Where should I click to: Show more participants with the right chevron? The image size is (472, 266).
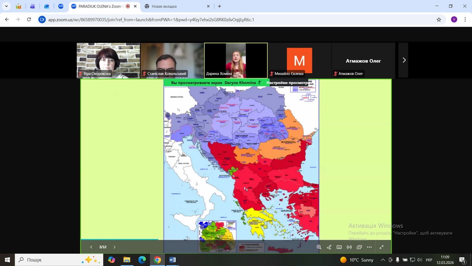(x=404, y=60)
